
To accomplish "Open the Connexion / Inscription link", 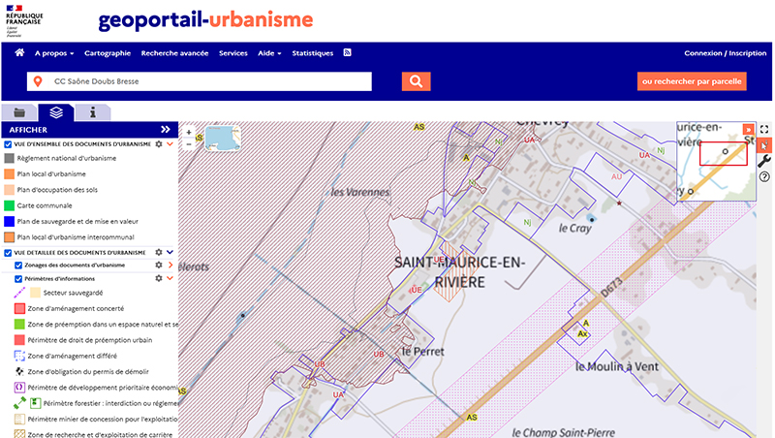I will coord(725,53).
